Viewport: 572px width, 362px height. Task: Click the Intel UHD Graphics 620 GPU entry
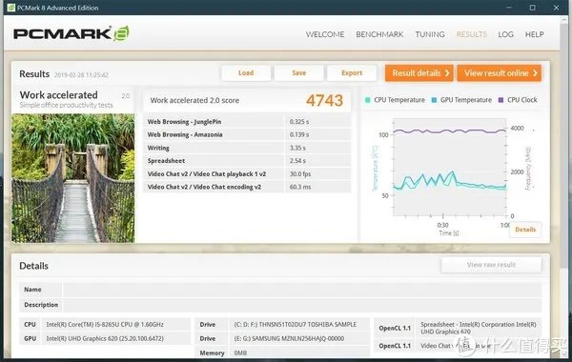(x=105, y=339)
